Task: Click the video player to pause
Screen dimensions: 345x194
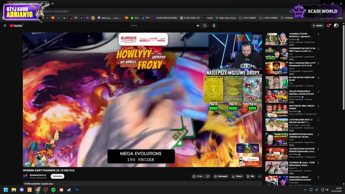Action: 142,100
